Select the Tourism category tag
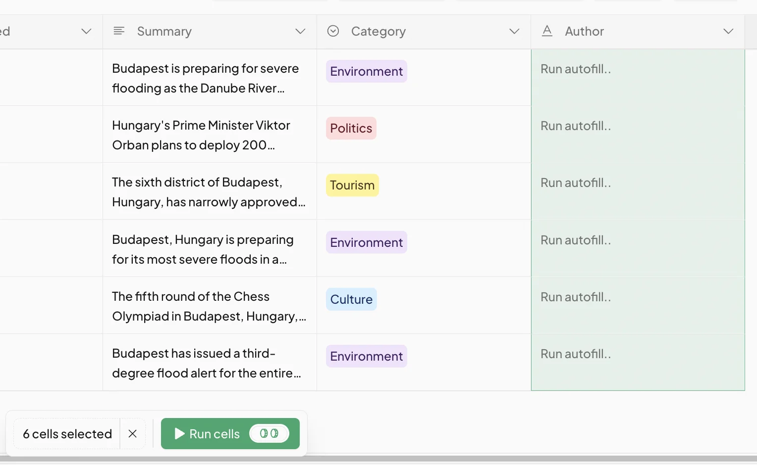The image size is (757, 465). pyautogui.click(x=352, y=185)
